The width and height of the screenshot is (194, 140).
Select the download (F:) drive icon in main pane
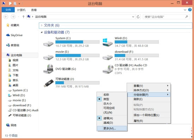coord(108,57)
